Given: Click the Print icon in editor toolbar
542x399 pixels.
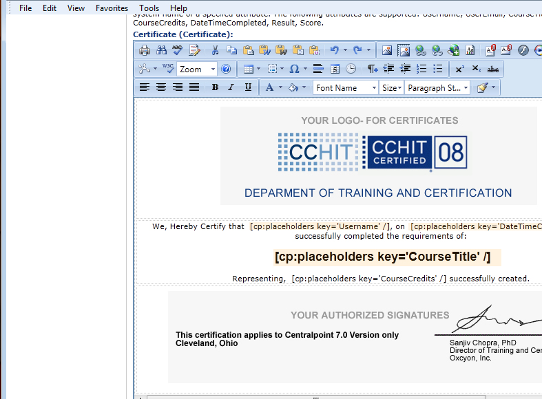Looking at the screenshot, I should (145, 50).
